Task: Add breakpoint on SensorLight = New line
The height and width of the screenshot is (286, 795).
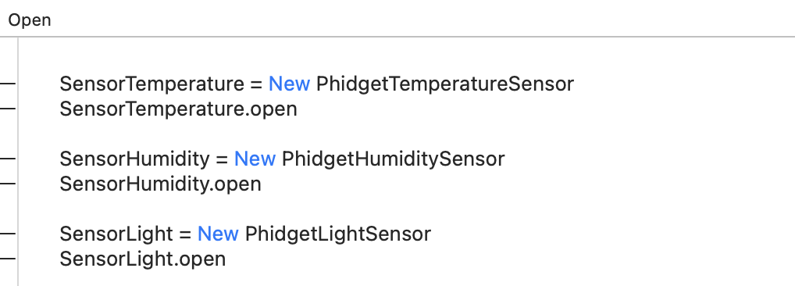Action: [8, 234]
